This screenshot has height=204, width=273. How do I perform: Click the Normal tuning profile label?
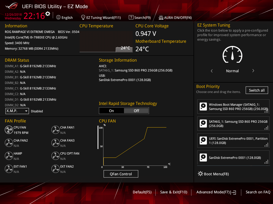[232, 71]
